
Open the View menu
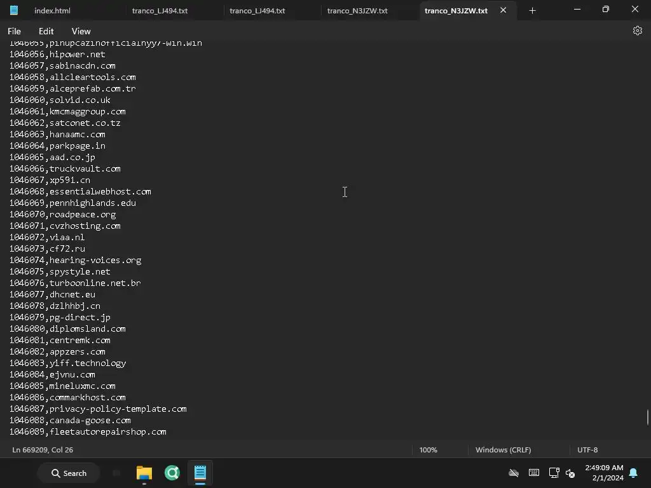81,31
